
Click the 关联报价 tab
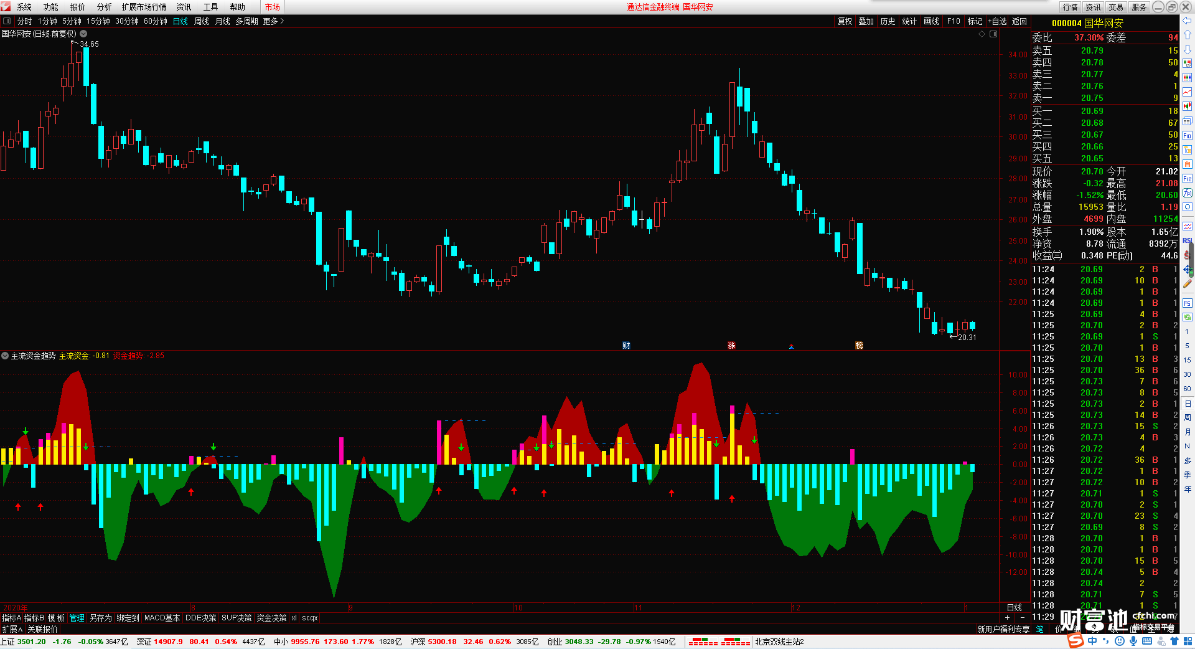click(42, 629)
